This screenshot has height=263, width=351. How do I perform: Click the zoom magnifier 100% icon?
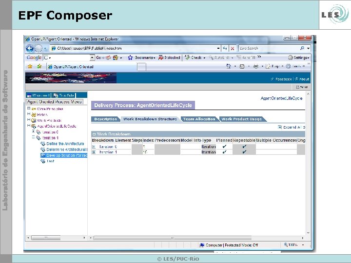pyautogui.click(x=286, y=244)
